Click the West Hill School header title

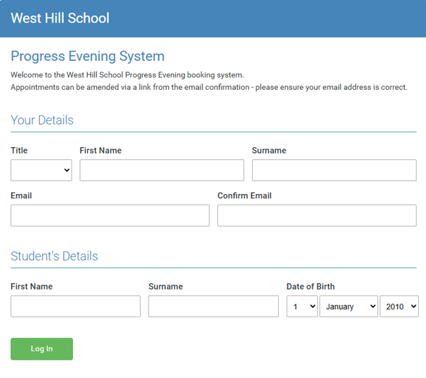60,18
